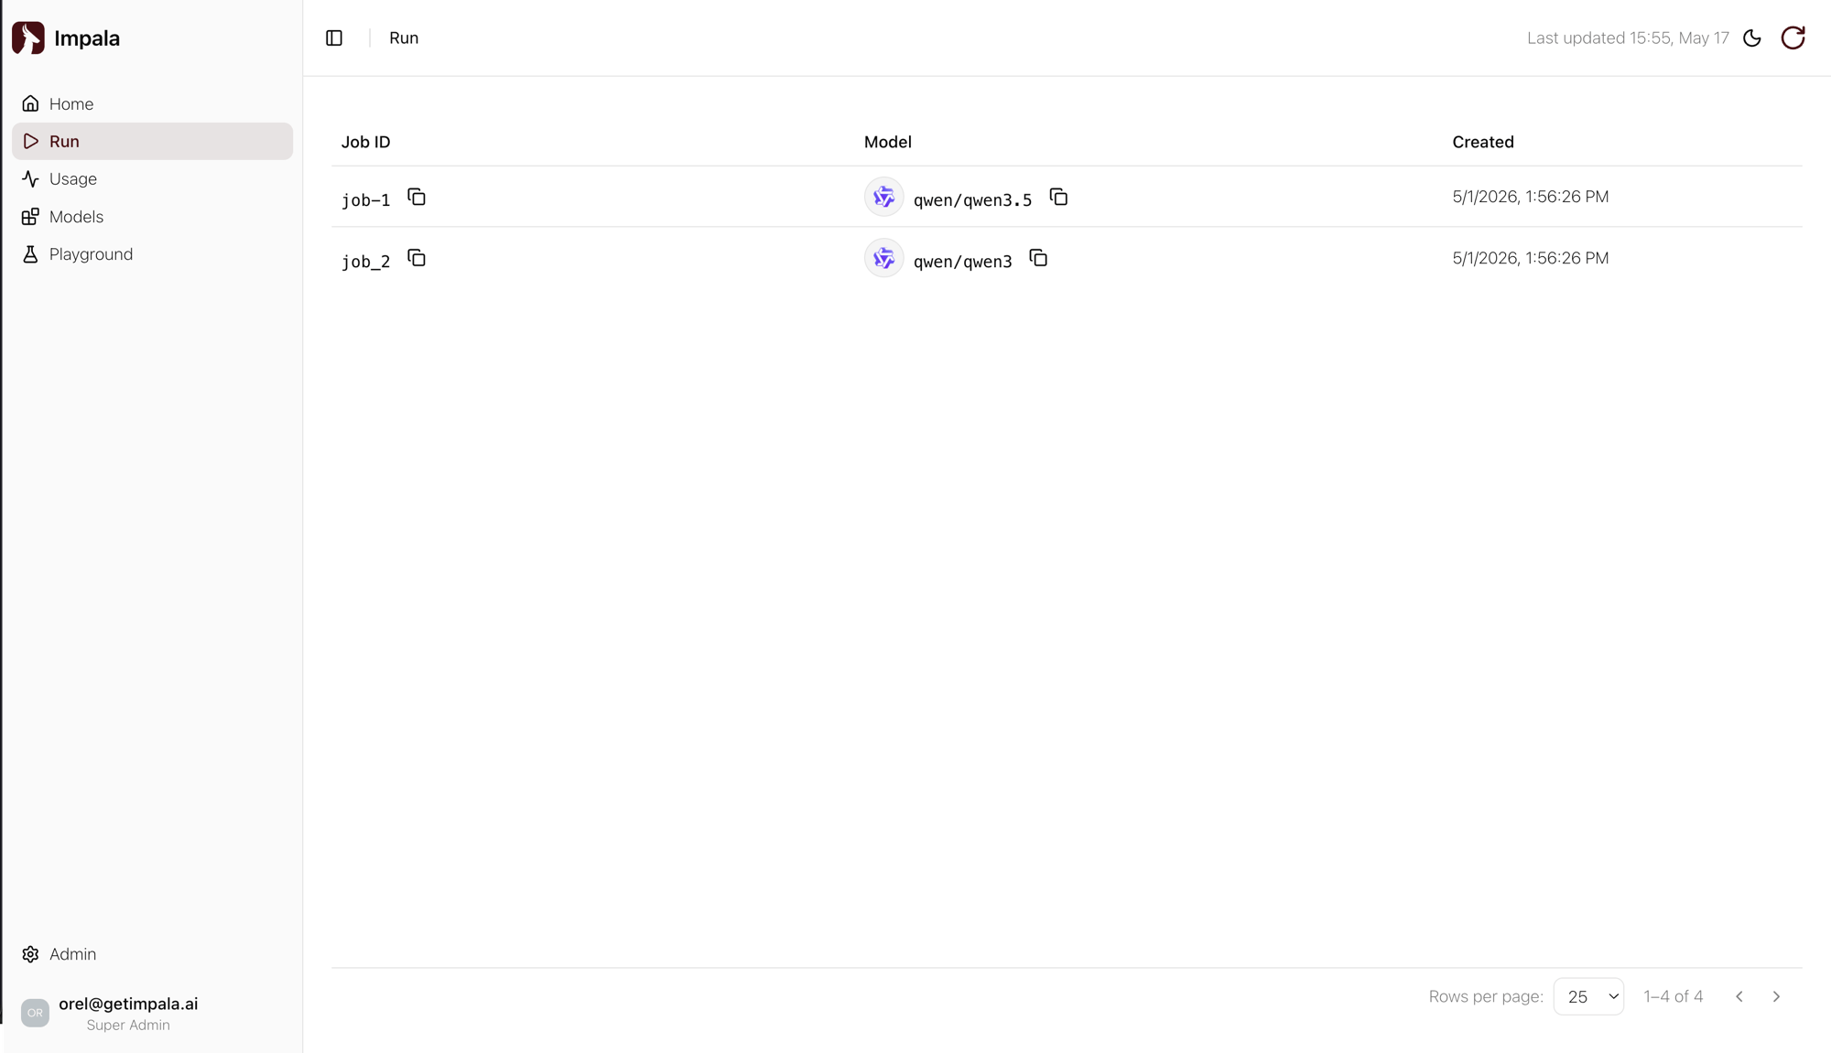Click the Qwen logo in job-1 row

pos(883,197)
